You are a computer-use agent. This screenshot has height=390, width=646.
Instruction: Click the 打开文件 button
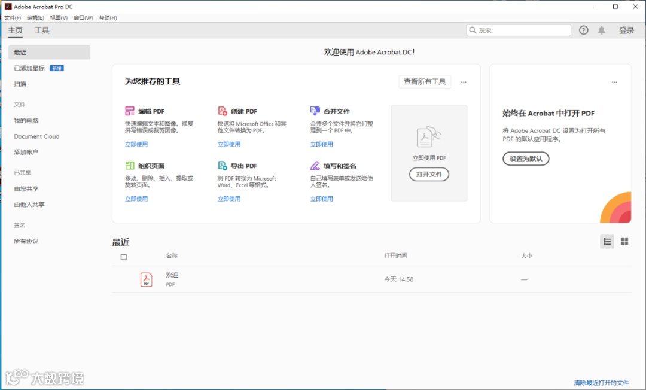(x=429, y=174)
